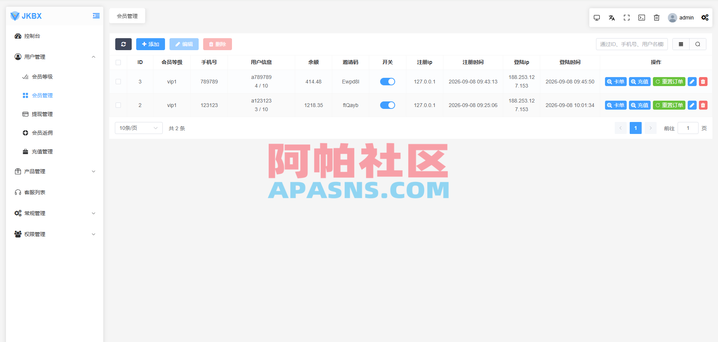Open the language translation icon

tap(612, 18)
